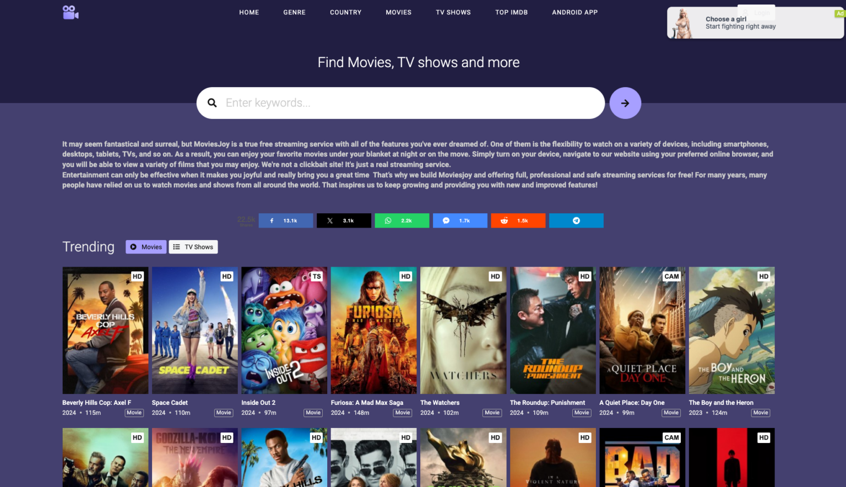This screenshot has width=846, height=487.
Task: Open HOME in the navigation bar
Action: click(x=249, y=12)
